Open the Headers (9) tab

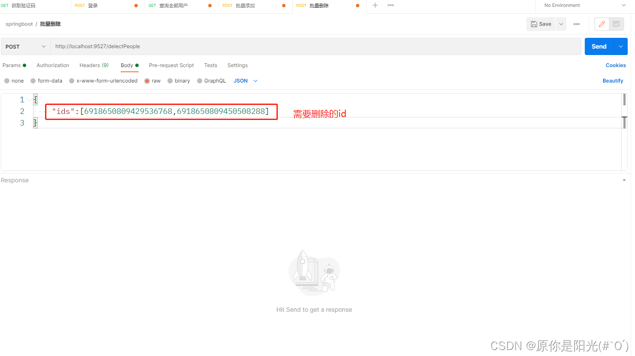[94, 65]
